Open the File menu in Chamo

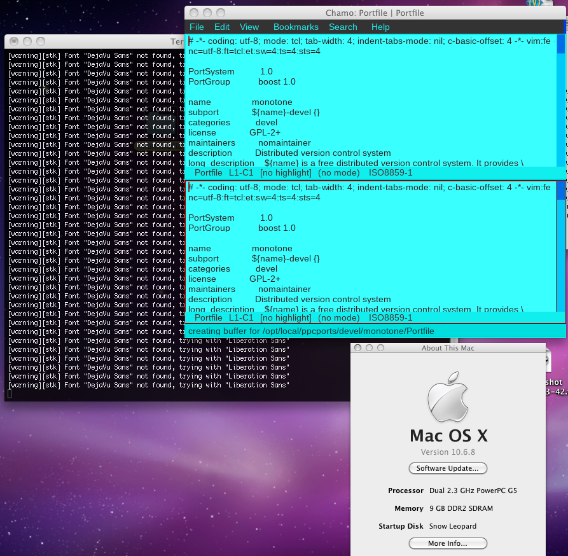click(x=197, y=27)
